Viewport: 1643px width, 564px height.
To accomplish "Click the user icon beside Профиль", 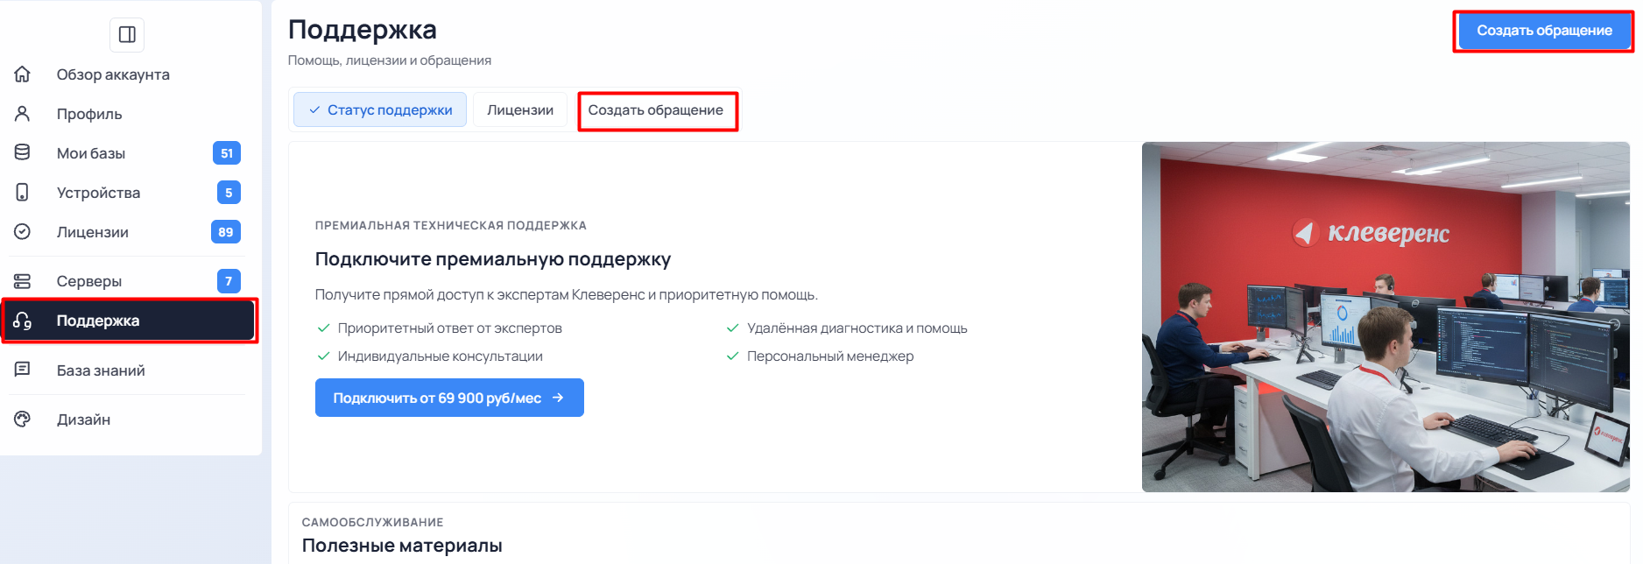I will coord(23,114).
